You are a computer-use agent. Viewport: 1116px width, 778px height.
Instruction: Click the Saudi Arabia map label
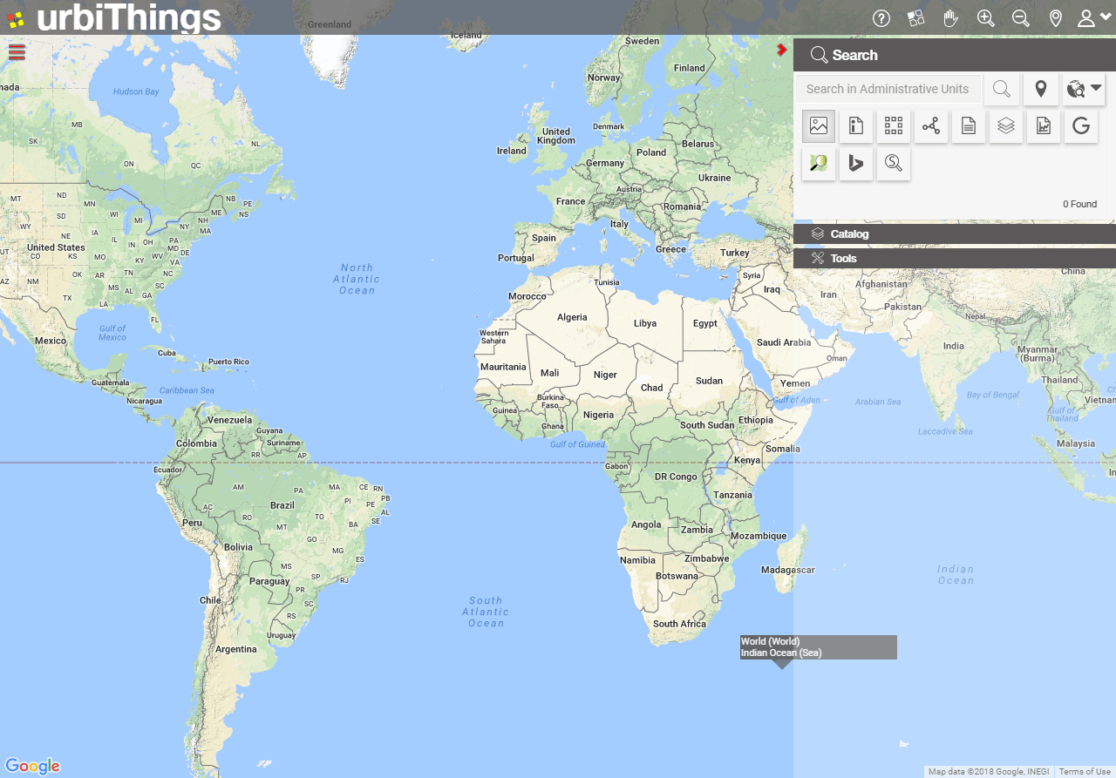pos(784,342)
